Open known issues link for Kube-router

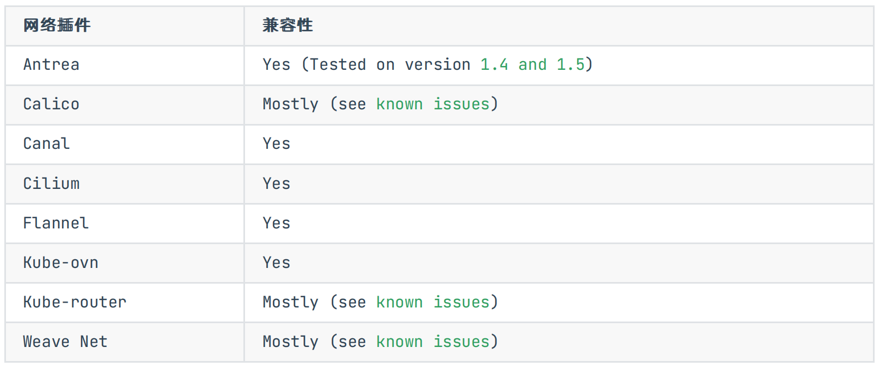(432, 303)
